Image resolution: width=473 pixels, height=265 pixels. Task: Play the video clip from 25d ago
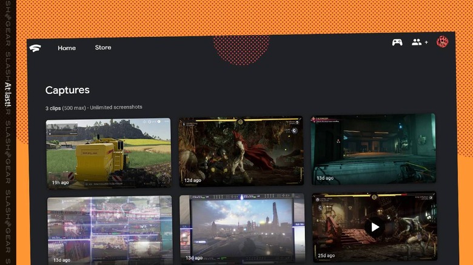374,227
